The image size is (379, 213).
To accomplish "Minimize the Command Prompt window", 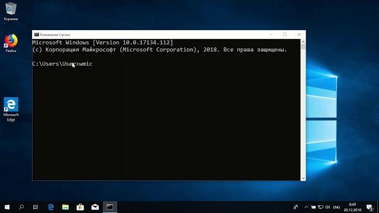I will click(x=271, y=34).
